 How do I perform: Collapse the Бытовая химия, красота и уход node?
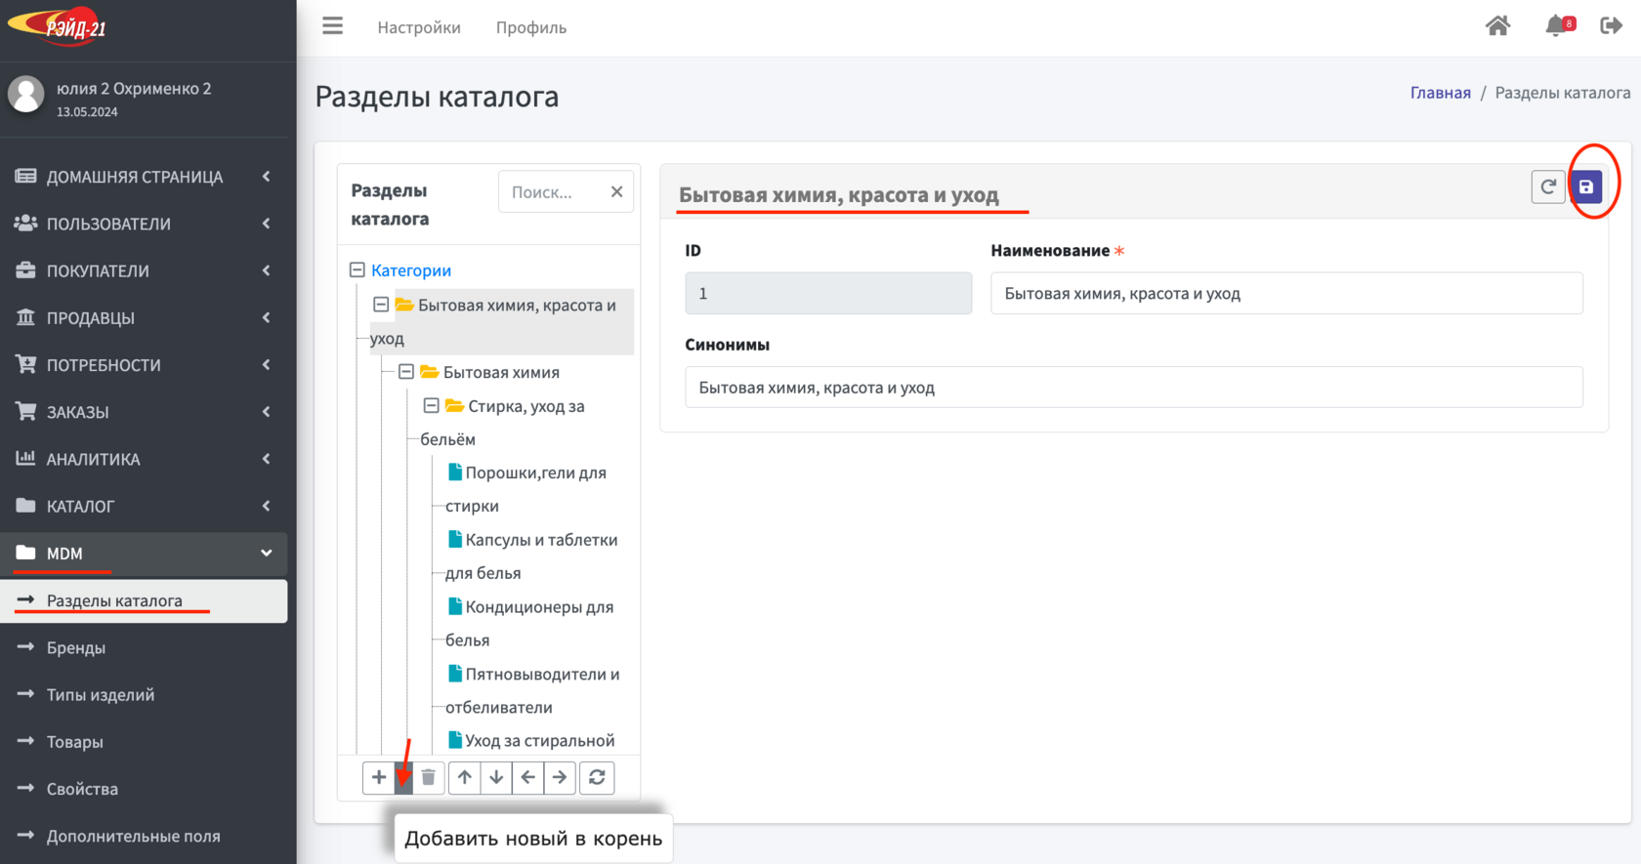(382, 305)
